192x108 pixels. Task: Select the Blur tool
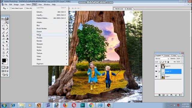point(3,42)
